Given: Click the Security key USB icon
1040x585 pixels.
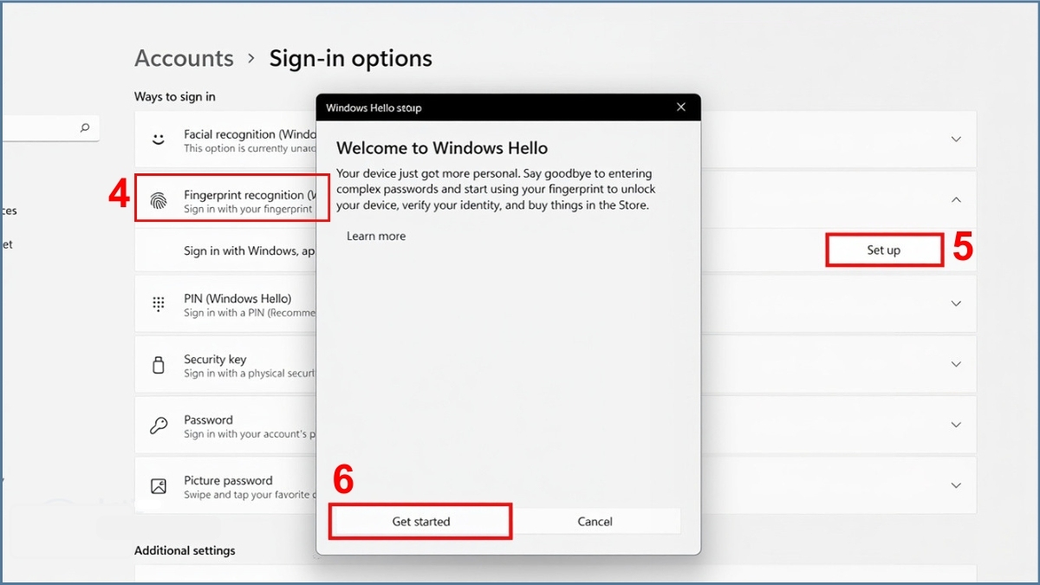Looking at the screenshot, I should (x=158, y=365).
